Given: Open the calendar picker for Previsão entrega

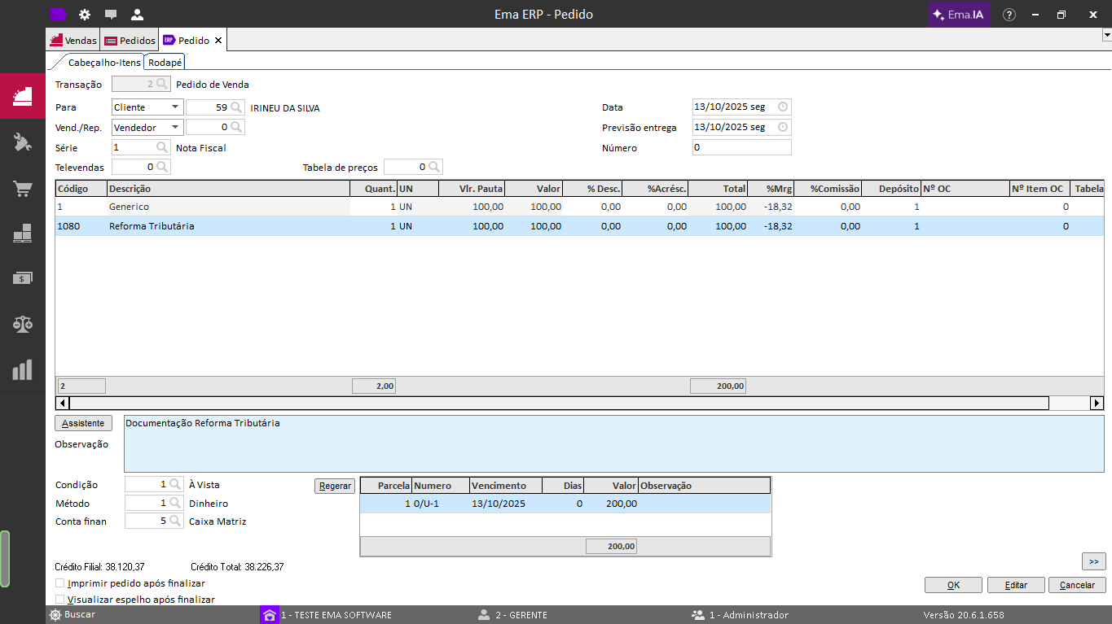Looking at the screenshot, I should point(783,128).
